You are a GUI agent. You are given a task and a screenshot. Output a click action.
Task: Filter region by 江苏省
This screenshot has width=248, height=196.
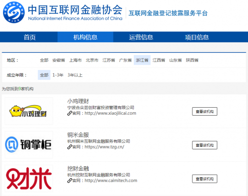click(x=109, y=60)
